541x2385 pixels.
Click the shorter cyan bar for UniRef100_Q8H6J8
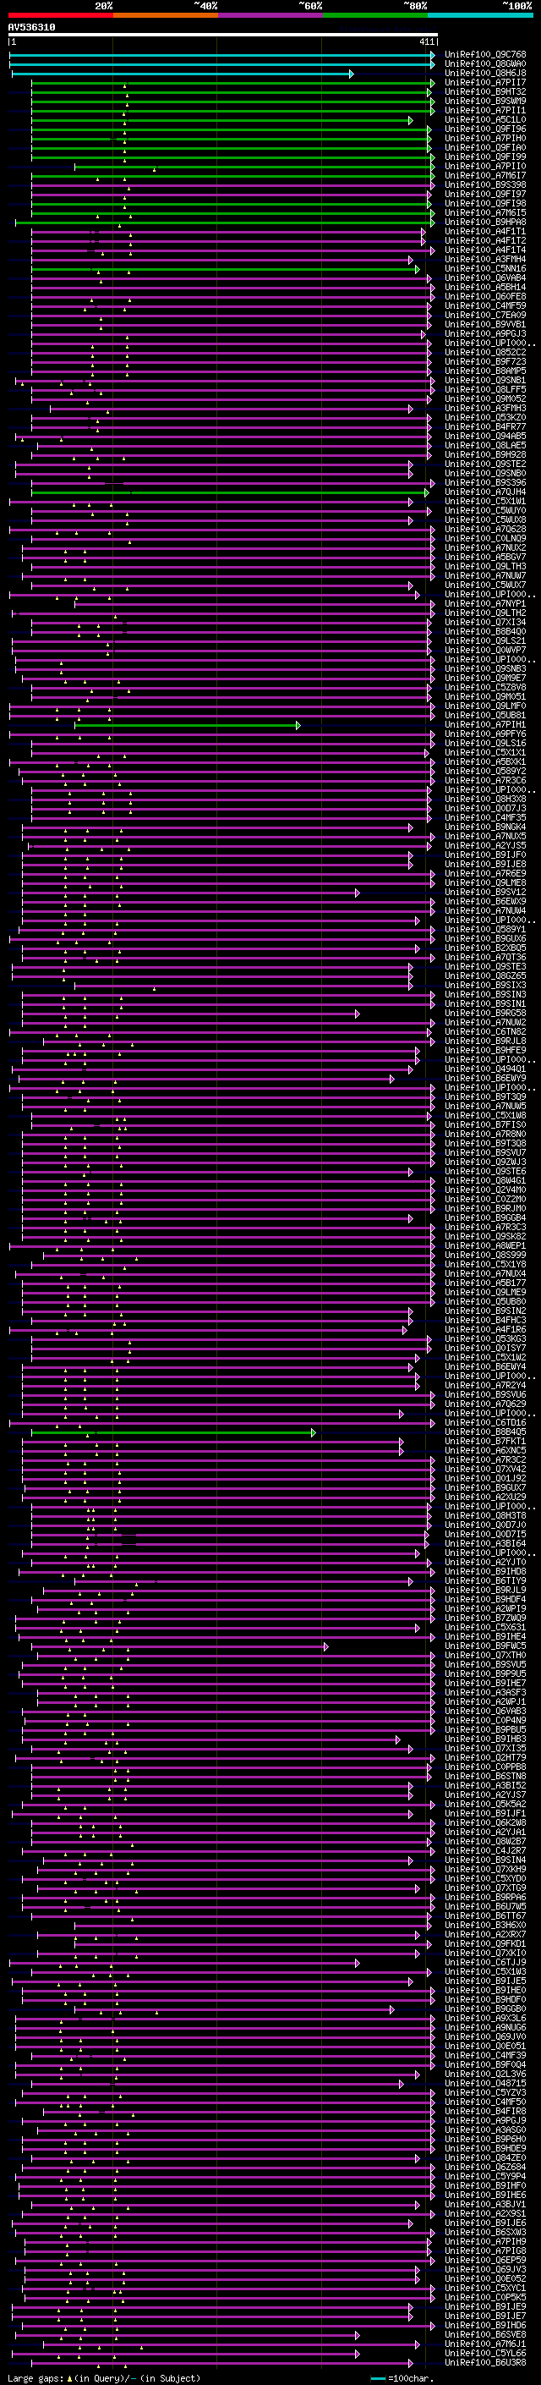click(x=183, y=73)
